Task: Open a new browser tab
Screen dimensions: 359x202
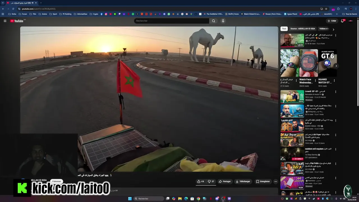Action: coord(41,3)
